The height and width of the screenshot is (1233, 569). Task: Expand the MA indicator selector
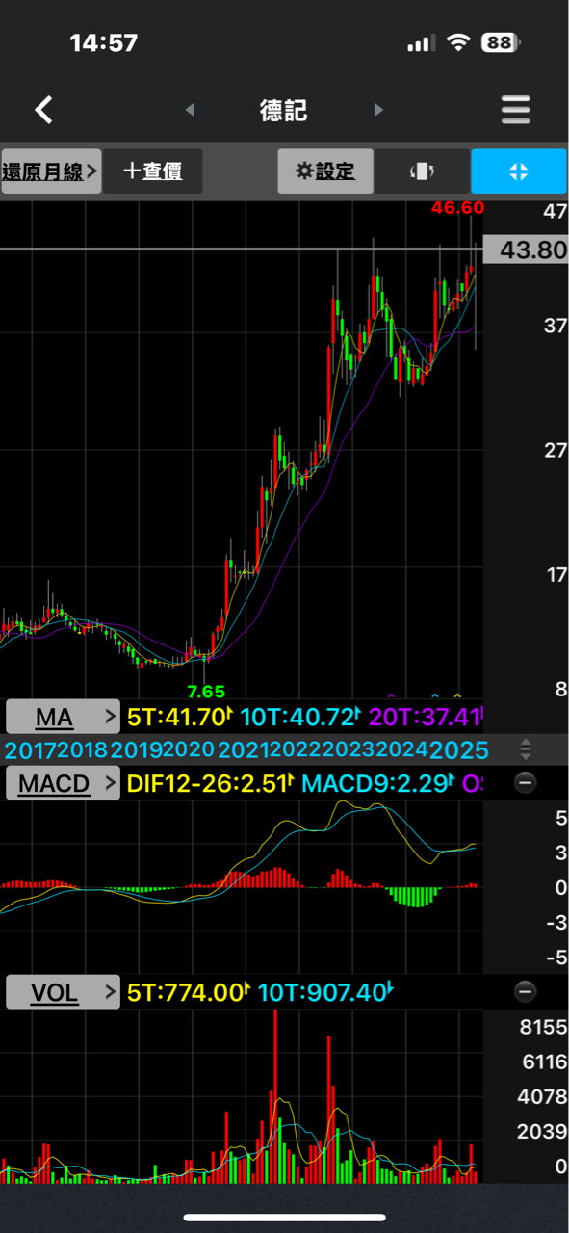[64, 717]
